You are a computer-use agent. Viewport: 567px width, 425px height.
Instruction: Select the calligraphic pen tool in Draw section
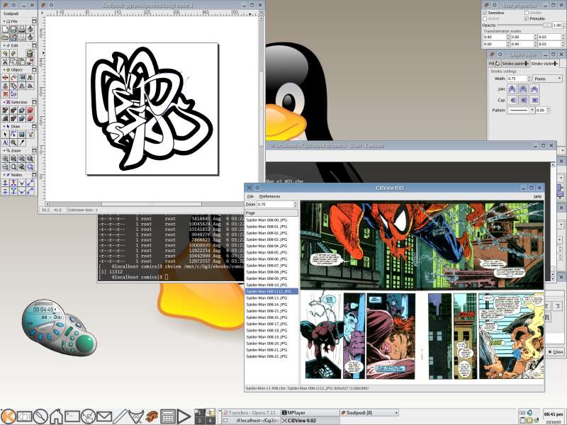[x=30, y=134]
